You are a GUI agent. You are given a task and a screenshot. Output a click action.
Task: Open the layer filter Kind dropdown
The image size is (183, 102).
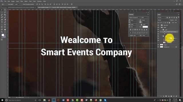[x=162, y=18]
